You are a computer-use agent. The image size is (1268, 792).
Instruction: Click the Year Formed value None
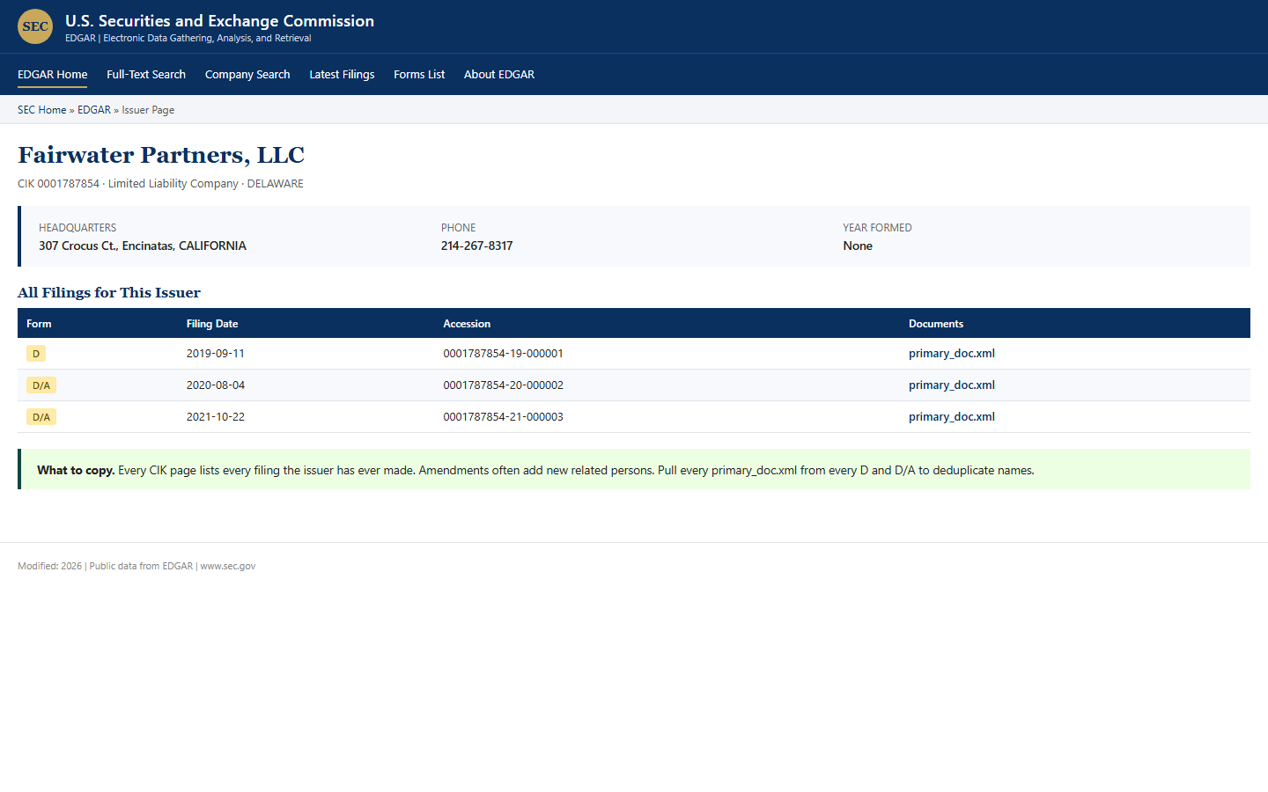(x=858, y=246)
